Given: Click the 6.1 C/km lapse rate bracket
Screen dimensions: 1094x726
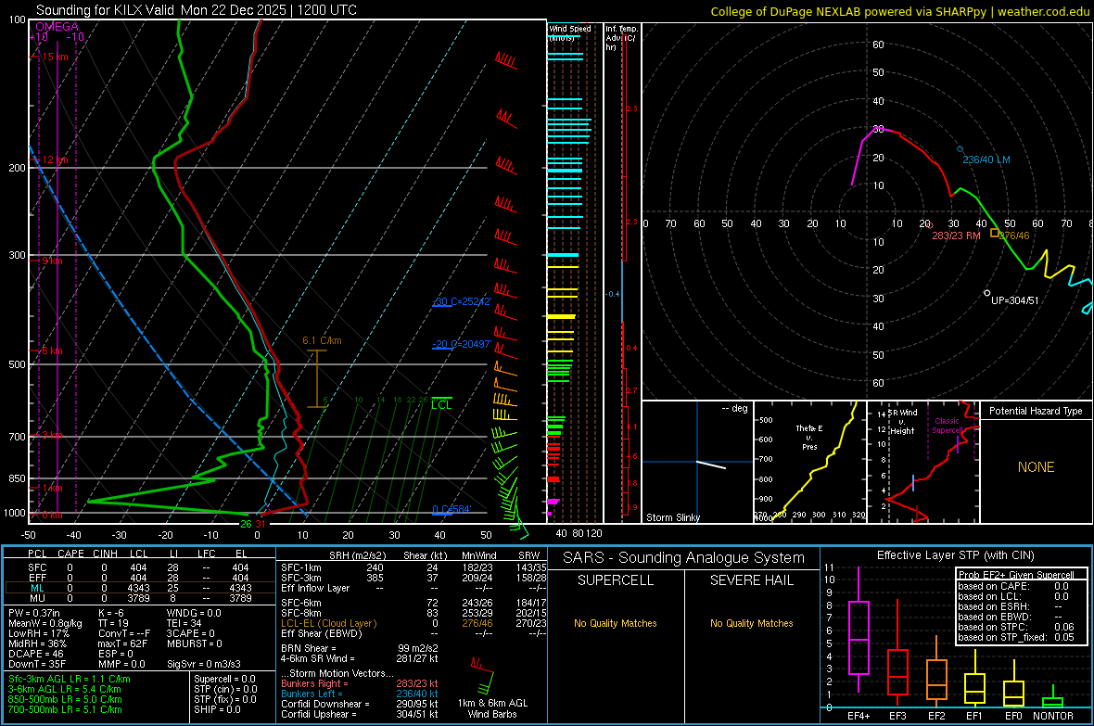Looking at the screenshot, I should [317, 378].
